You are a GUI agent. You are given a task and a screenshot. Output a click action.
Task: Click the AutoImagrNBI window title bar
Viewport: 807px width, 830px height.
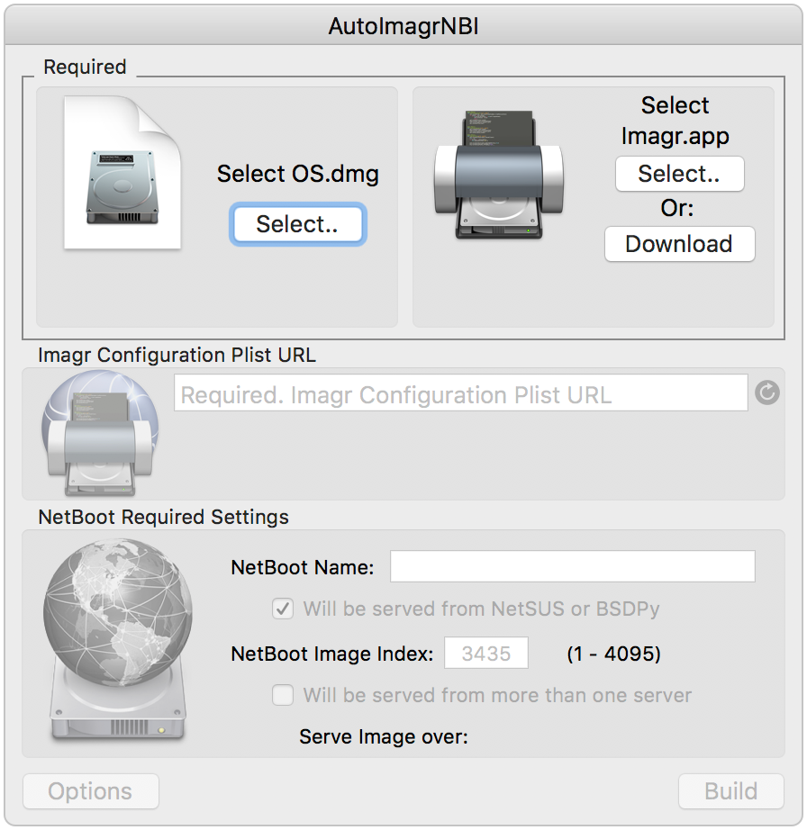[403, 25]
